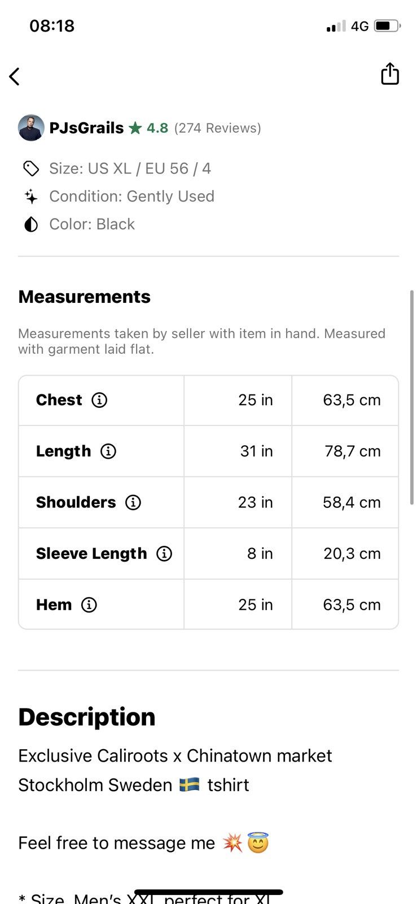Tap the half-circle color icon
417x904 pixels.
(x=31, y=224)
